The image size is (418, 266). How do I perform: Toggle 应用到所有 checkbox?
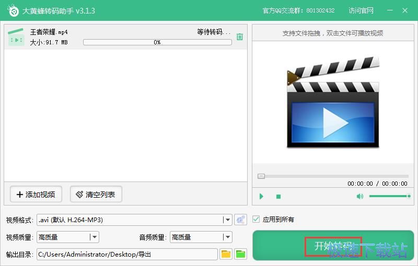pos(256,219)
